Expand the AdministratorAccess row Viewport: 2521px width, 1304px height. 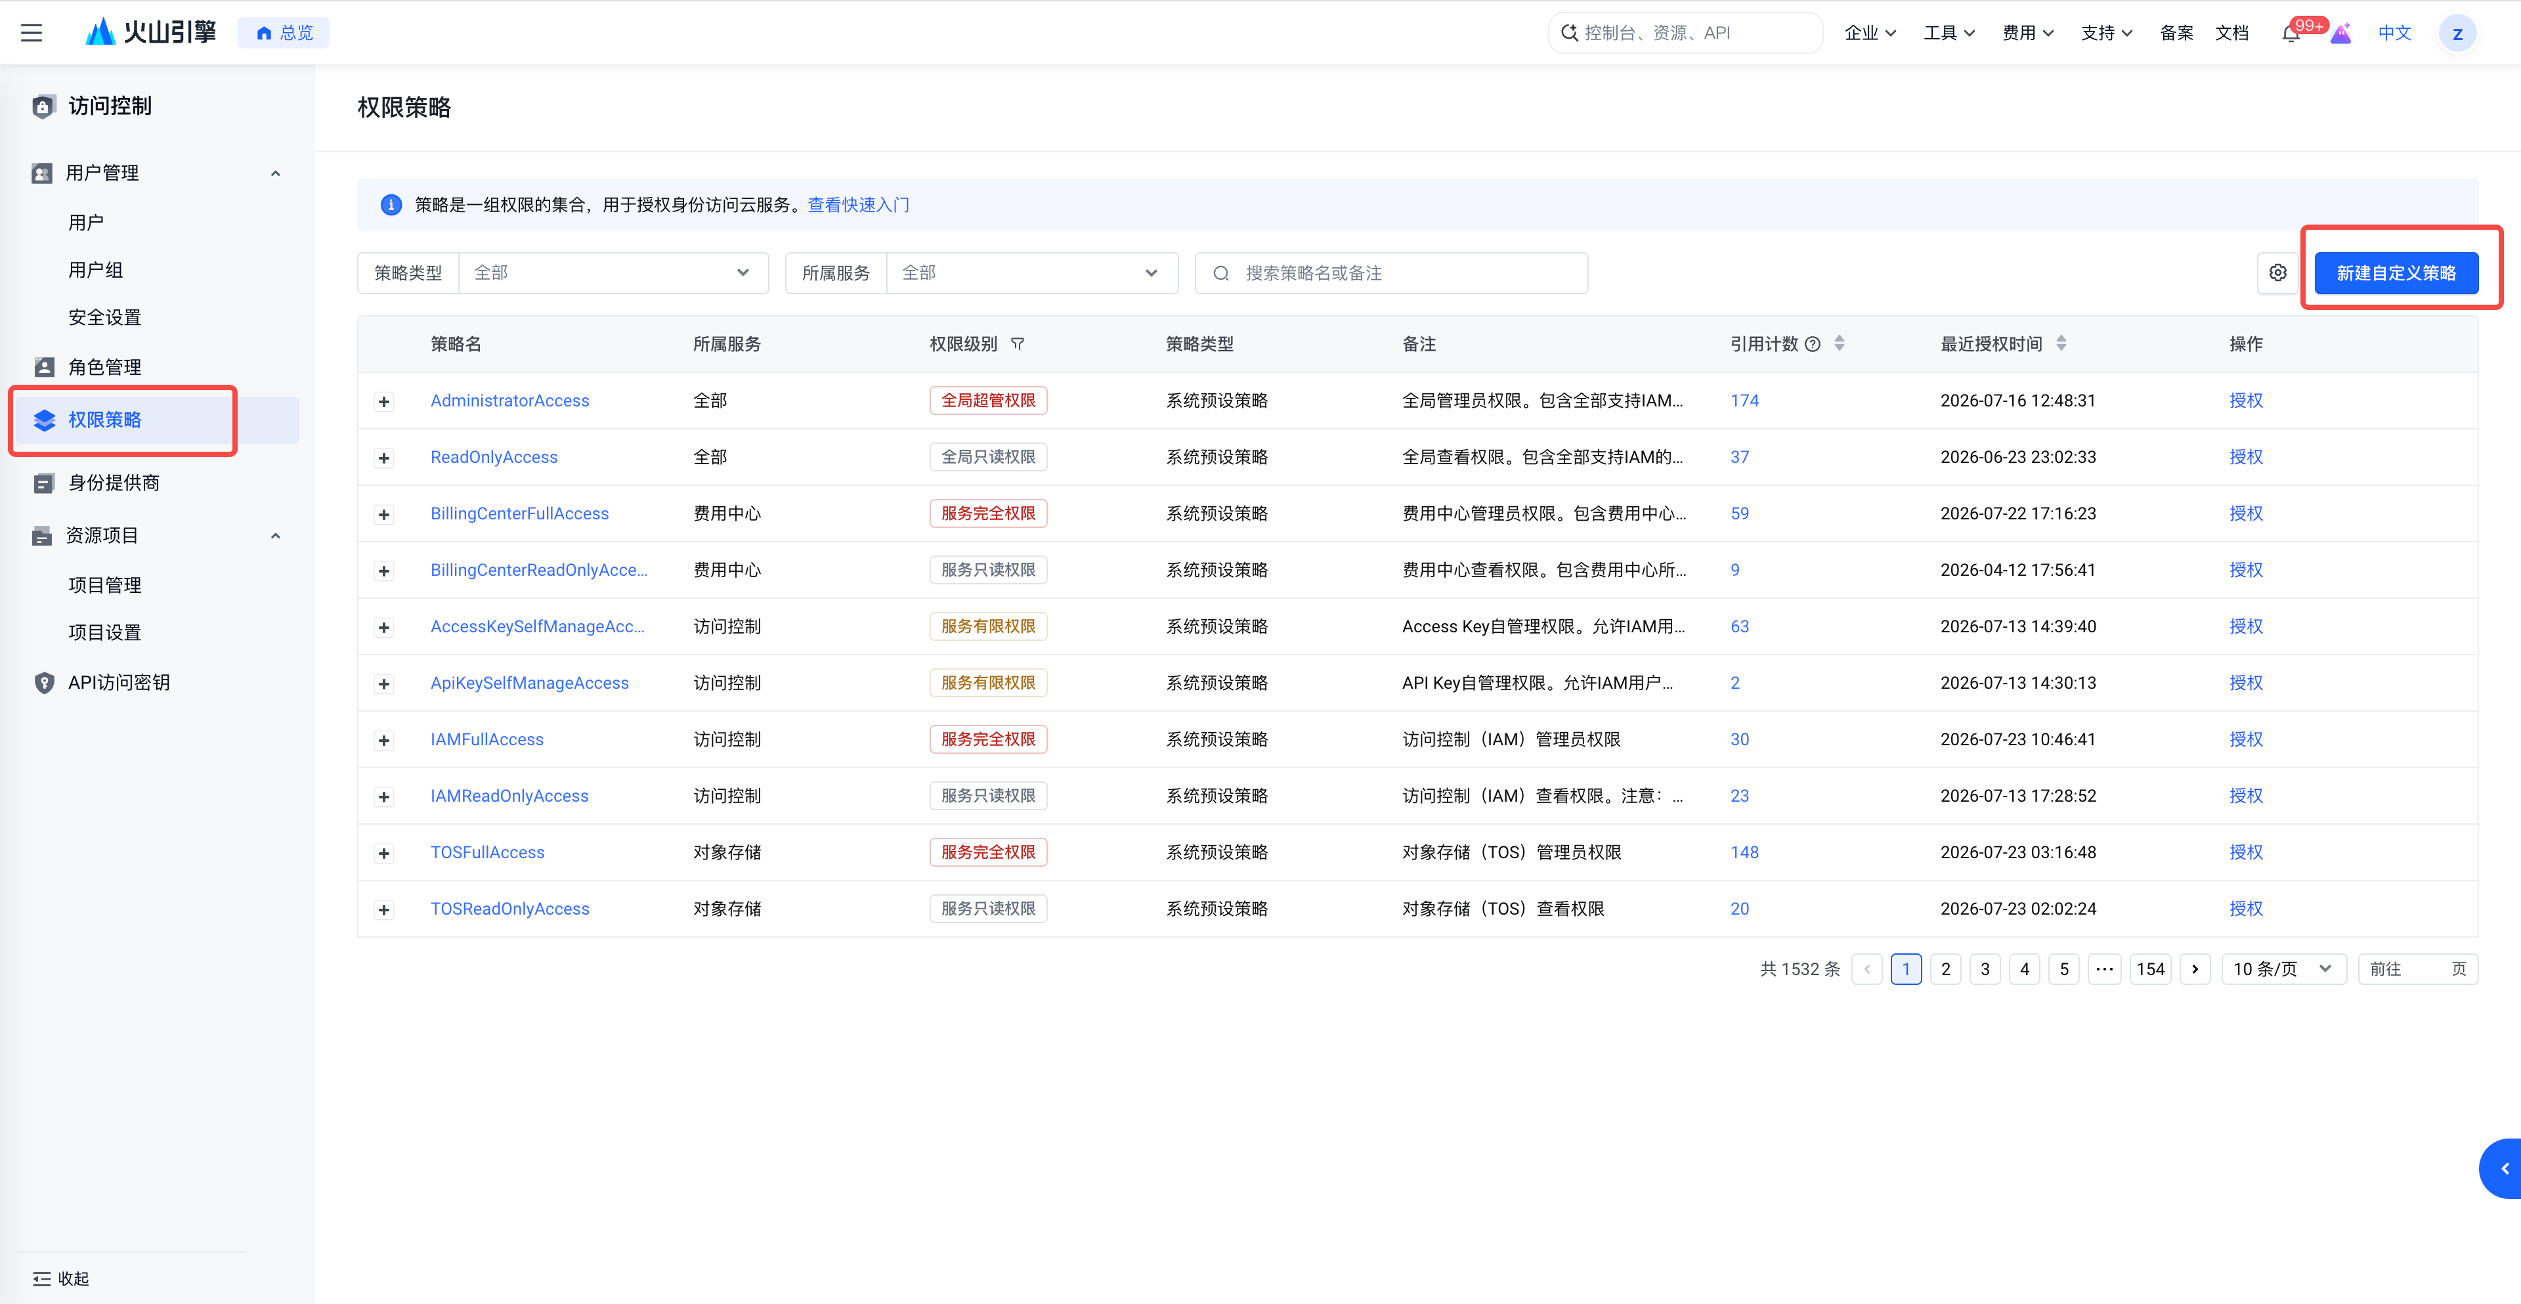point(383,401)
